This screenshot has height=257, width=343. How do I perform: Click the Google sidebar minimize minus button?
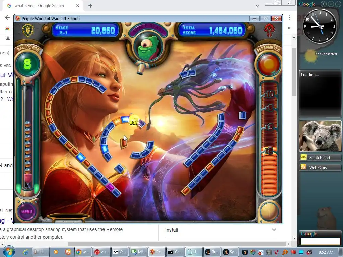coord(338,4)
